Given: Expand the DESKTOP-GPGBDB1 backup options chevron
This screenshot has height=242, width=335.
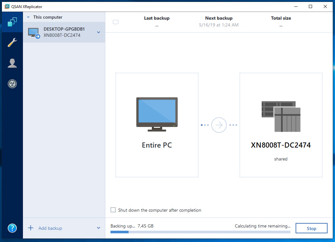Looking at the screenshot, I should [x=99, y=32].
